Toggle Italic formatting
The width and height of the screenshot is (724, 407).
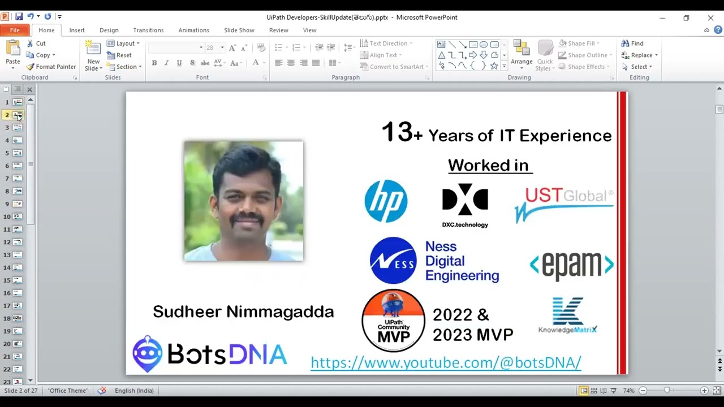click(166, 63)
